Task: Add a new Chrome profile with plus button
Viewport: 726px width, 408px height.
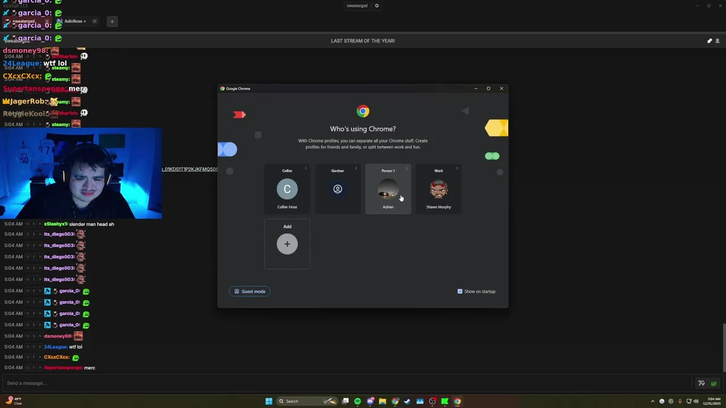Action: 287,244
